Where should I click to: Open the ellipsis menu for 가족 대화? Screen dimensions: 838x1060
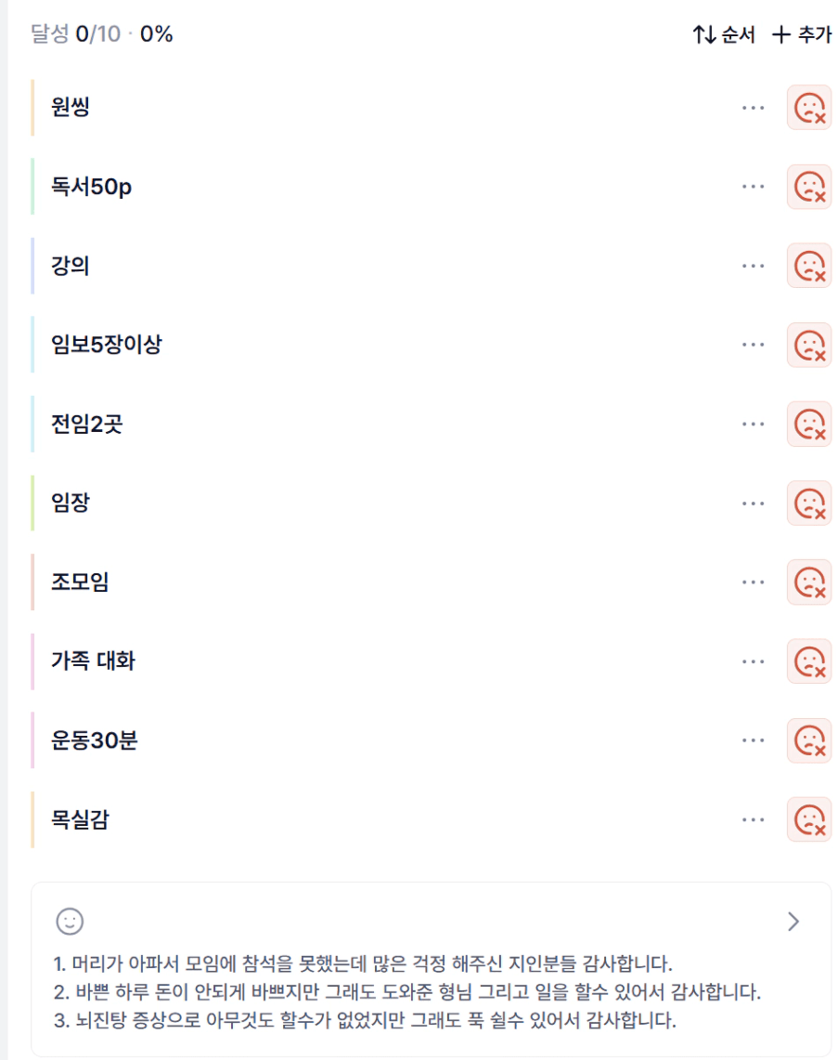[754, 661]
